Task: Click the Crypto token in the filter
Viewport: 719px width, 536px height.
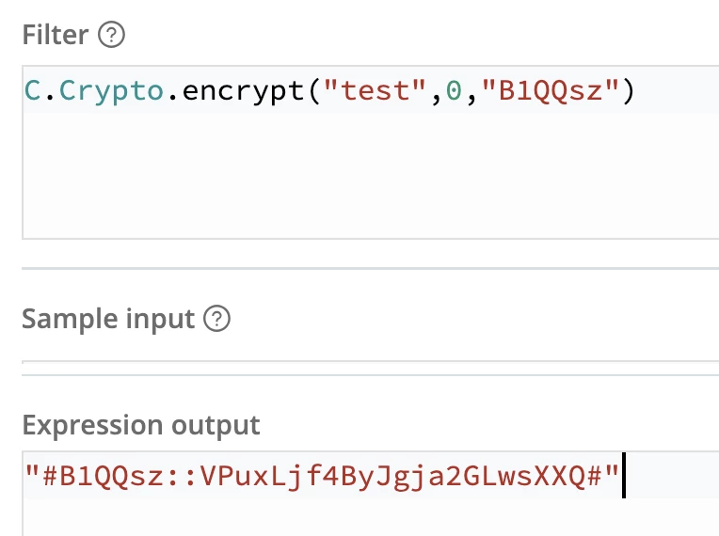Action: click(x=111, y=90)
